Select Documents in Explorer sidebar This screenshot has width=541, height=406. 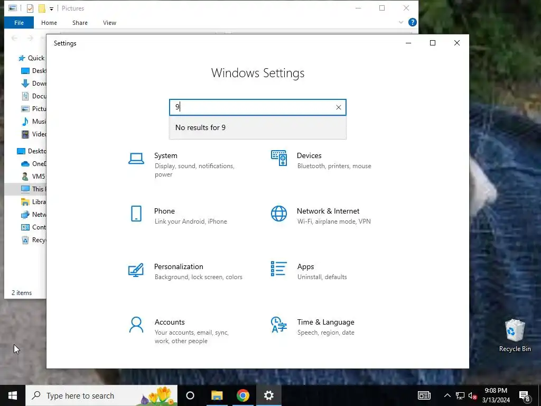[x=33, y=96]
